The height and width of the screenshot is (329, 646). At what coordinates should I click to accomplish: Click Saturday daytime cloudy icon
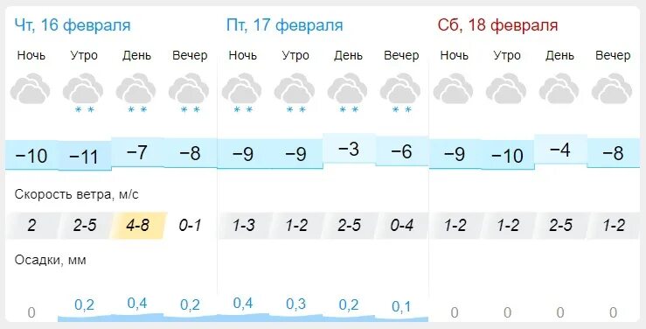[x=559, y=88]
